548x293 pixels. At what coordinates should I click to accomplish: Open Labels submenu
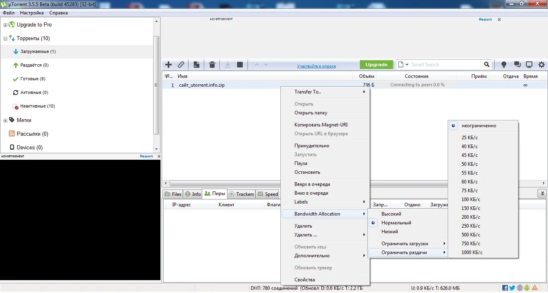tap(325, 202)
